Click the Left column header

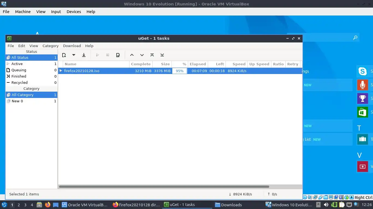[217, 64]
